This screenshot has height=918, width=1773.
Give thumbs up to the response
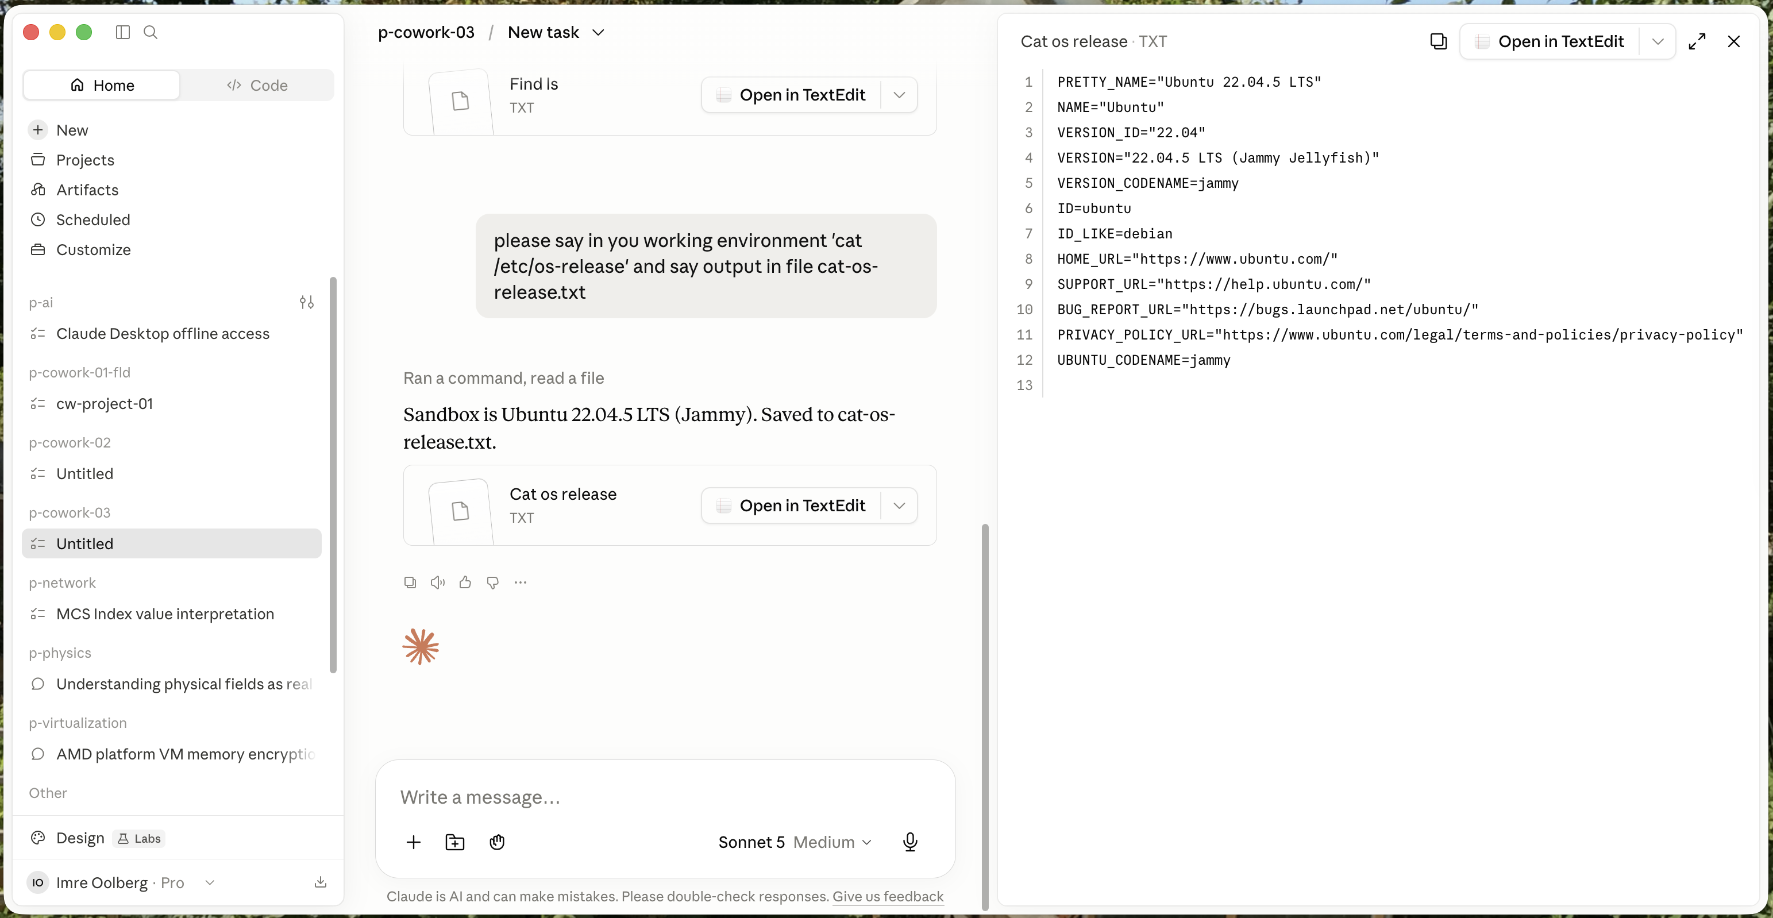[x=465, y=582]
